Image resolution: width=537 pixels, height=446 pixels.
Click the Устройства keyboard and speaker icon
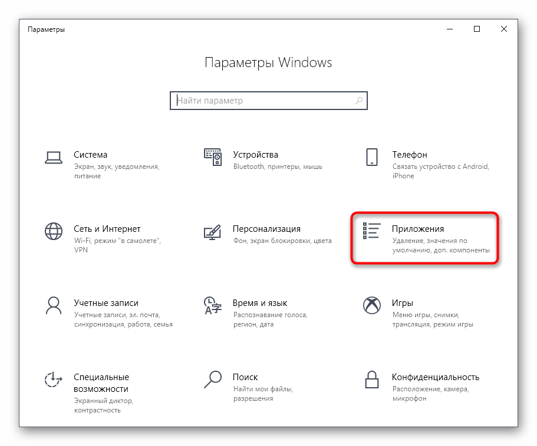[213, 157]
